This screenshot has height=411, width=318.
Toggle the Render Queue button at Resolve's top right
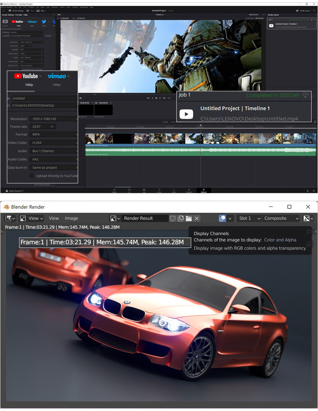click(303, 11)
